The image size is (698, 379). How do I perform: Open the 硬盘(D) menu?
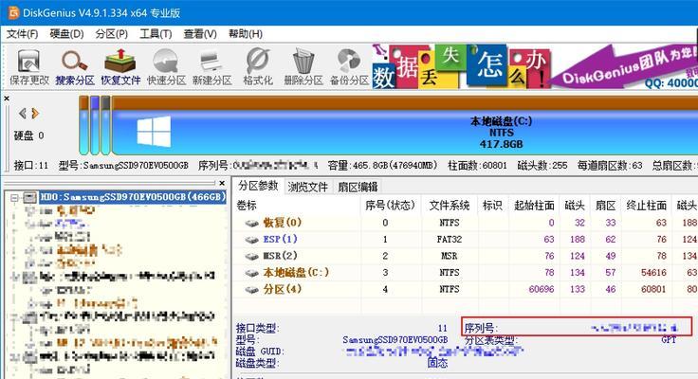tap(66, 34)
